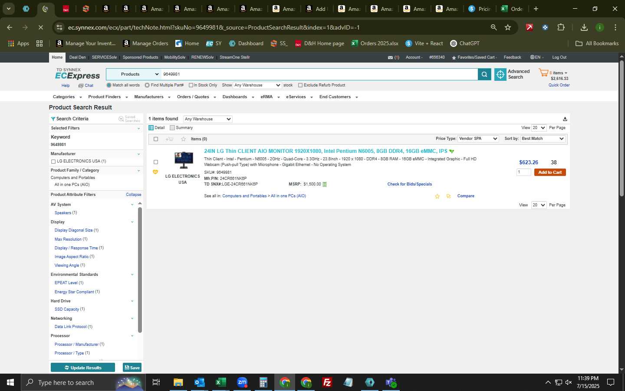Click the Collapse link for attribute filters
Image resolution: width=625 pixels, height=391 pixels.
pos(134,195)
